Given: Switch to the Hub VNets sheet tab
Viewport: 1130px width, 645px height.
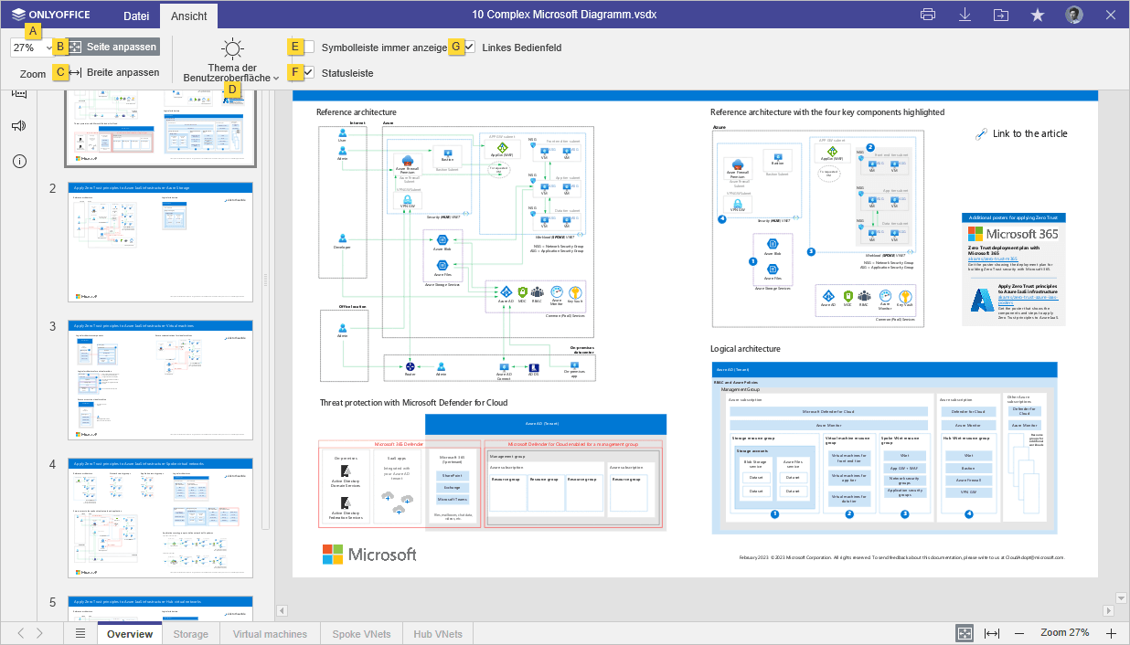Looking at the screenshot, I should click(x=438, y=634).
